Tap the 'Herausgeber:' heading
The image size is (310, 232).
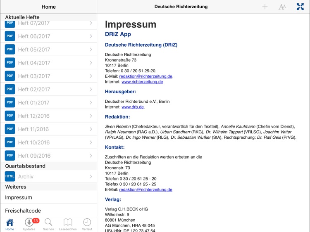coord(120,92)
